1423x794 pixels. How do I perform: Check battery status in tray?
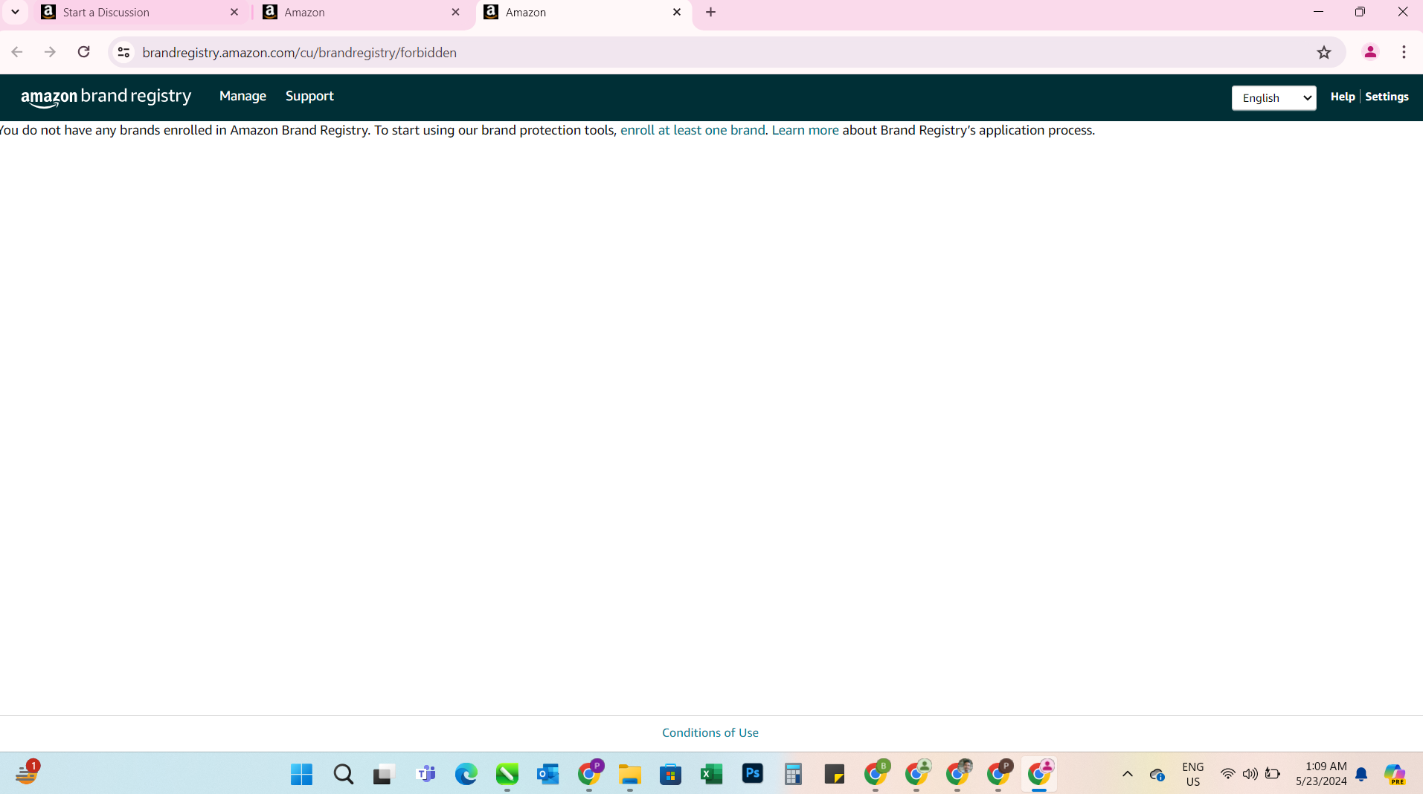point(1273,774)
